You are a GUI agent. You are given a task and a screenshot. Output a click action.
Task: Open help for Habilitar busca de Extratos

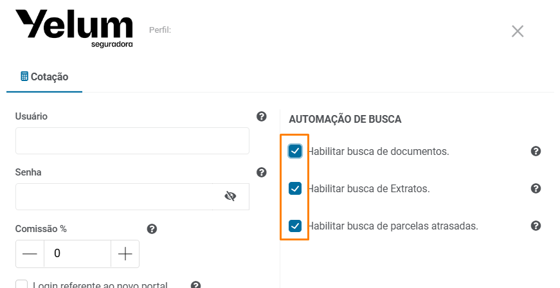536,188
